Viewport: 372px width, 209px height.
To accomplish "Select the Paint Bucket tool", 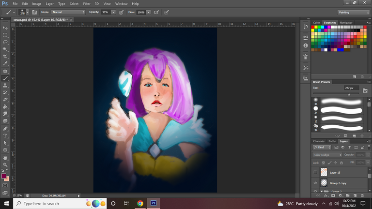I will (5, 106).
